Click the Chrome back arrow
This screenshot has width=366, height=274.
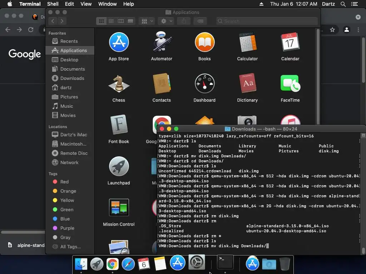[8, 30]
